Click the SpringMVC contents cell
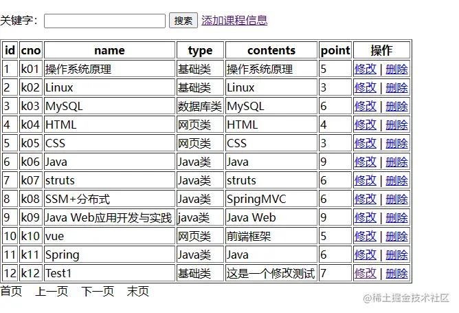This screenshot has height=313, width=459. 271,199
